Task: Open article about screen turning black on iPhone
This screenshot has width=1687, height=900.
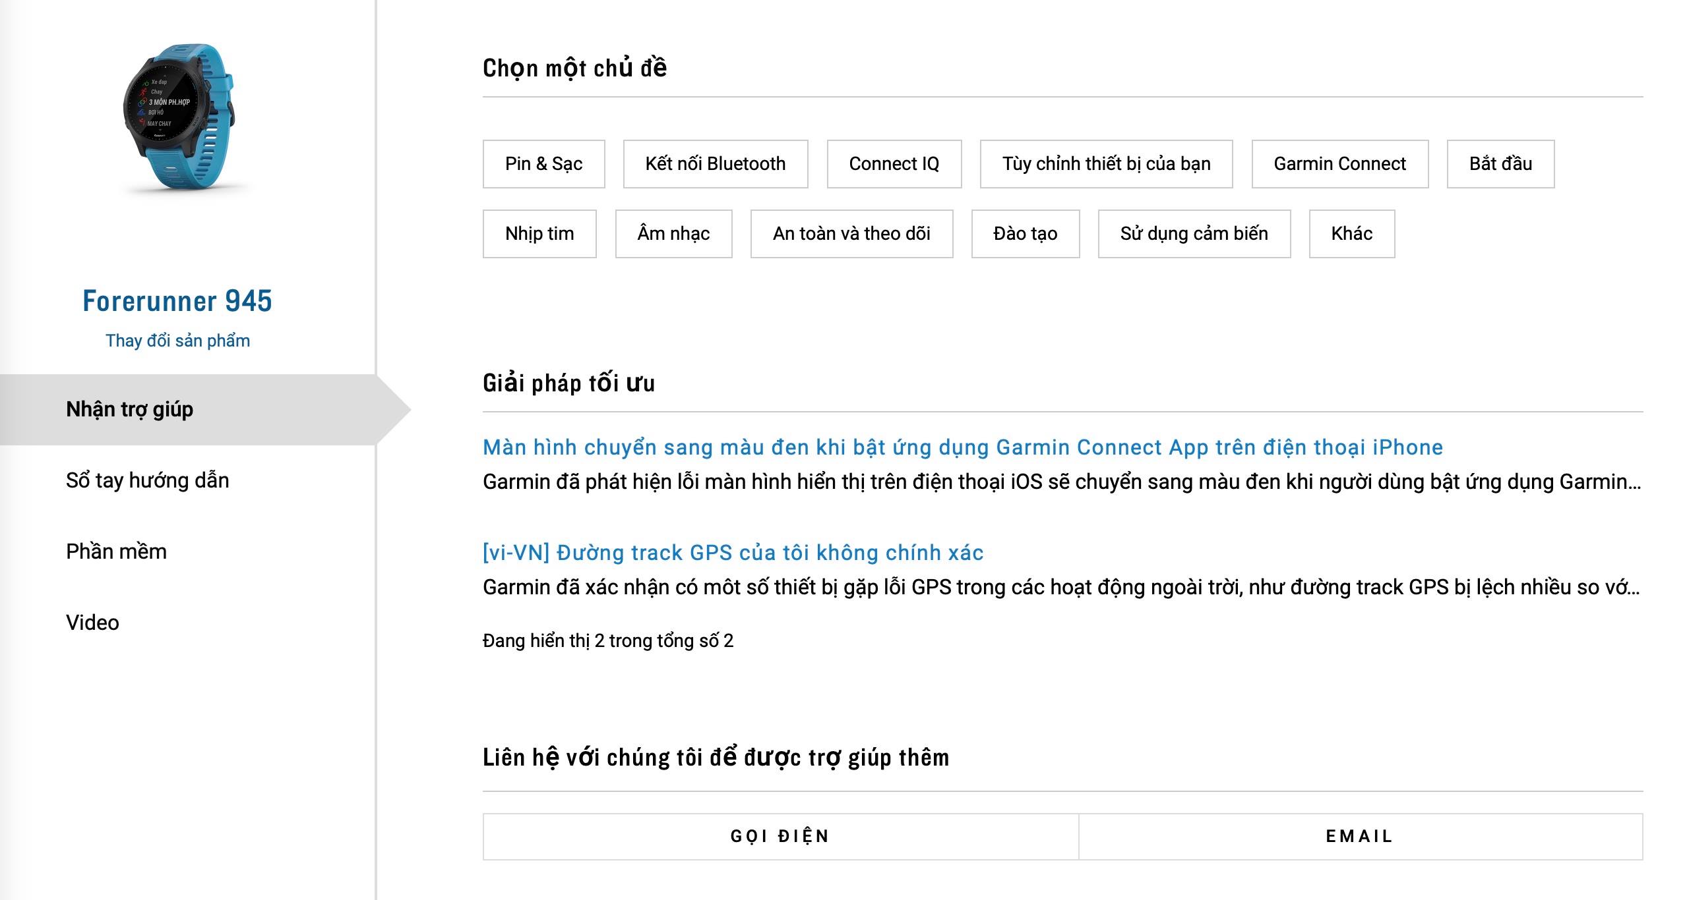Action: click(x=963, y=447)
